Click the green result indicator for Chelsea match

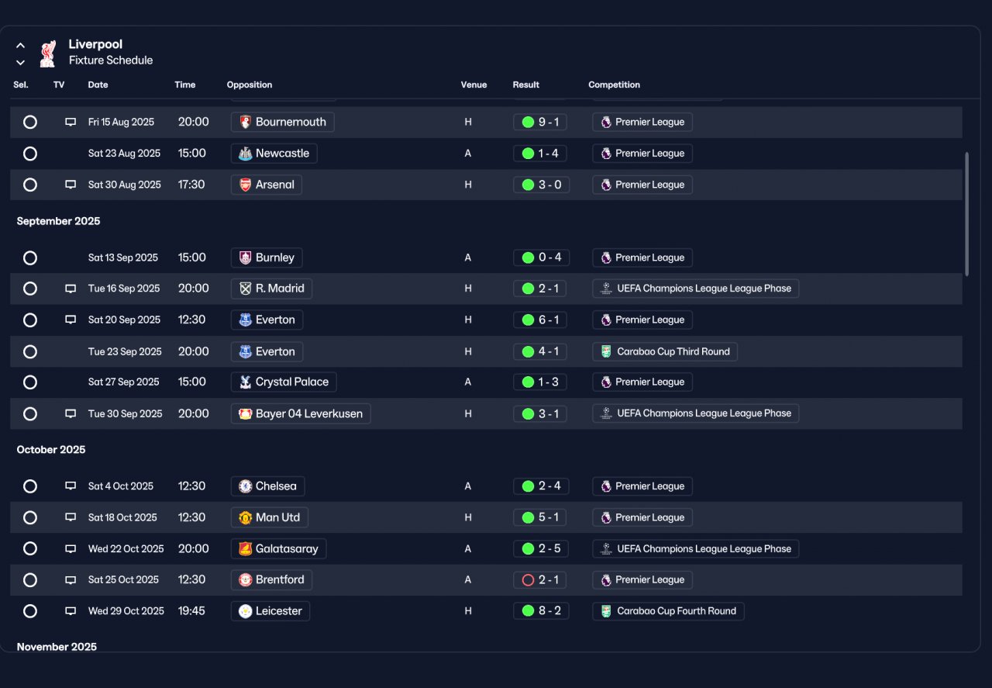[x=528, y=486]
